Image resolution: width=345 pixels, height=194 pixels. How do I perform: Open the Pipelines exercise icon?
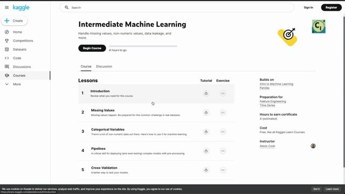pyautogui.click(x=223, y=151)
